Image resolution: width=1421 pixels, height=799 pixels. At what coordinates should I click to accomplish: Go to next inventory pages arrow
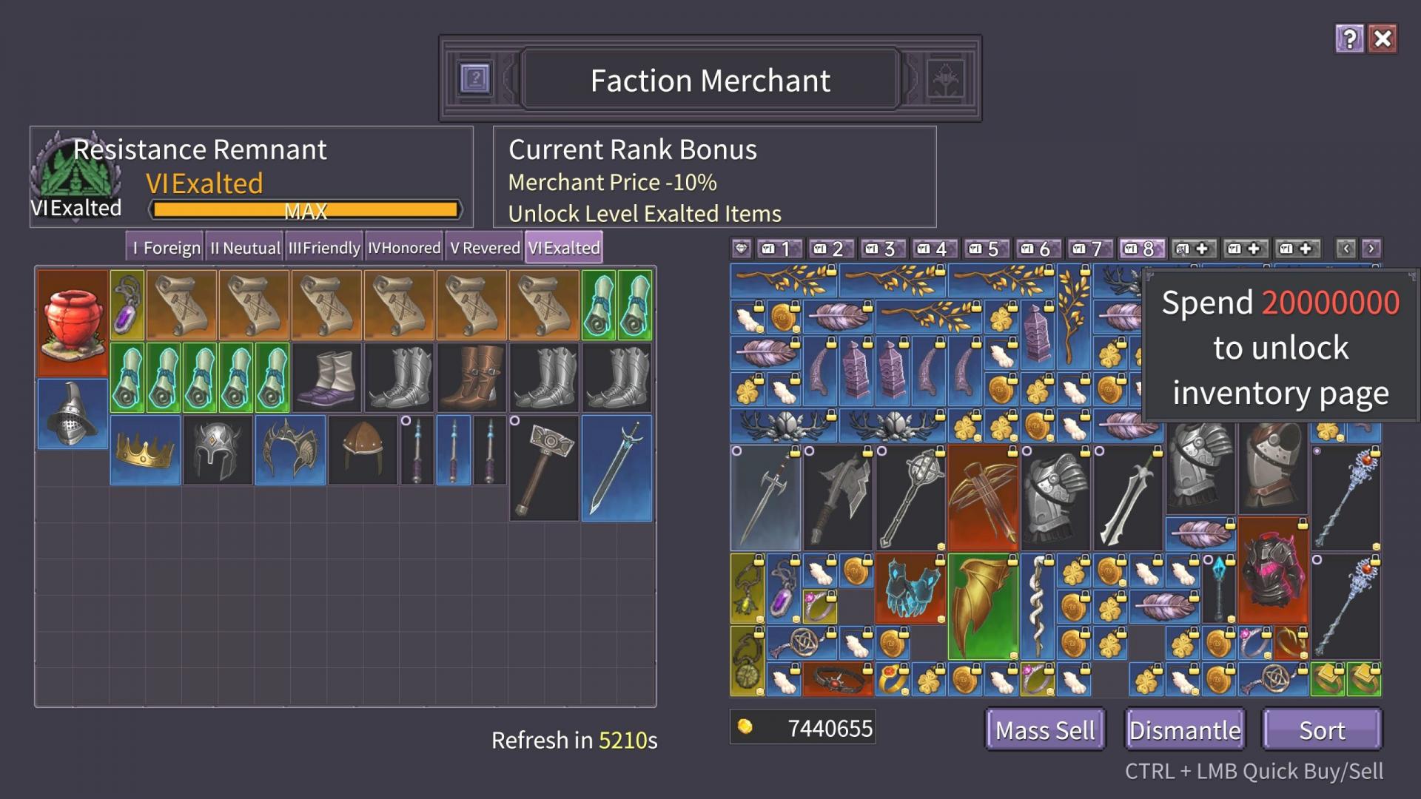click(1371, 249)
